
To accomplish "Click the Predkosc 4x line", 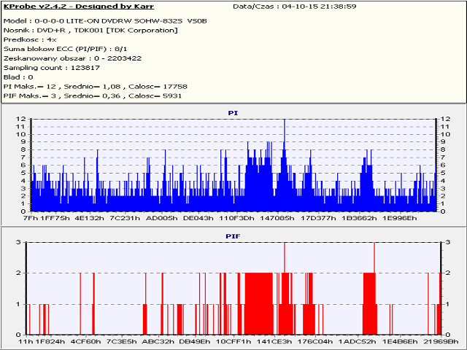I will 30,39.
